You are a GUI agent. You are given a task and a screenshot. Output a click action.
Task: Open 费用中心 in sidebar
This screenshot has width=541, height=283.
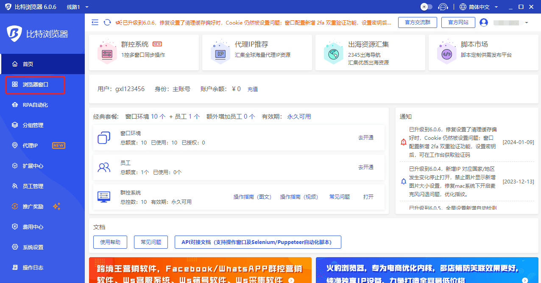[x=42, y=227]
